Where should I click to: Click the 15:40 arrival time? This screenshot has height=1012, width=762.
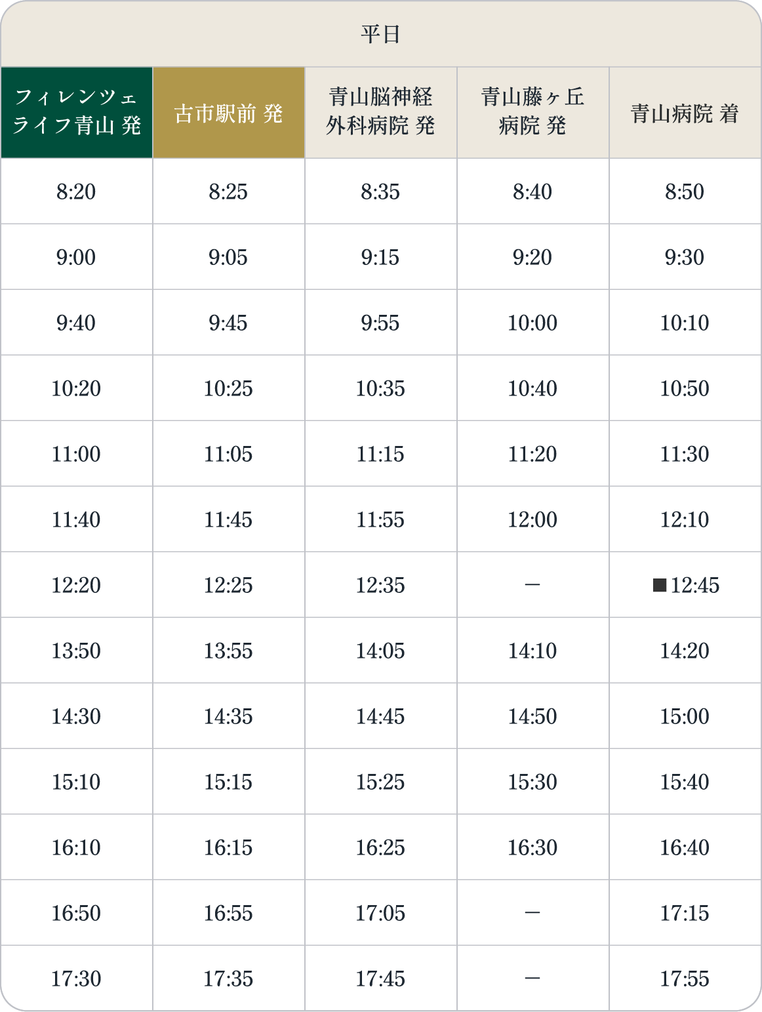pyautogui.click(x=685, y=782)
